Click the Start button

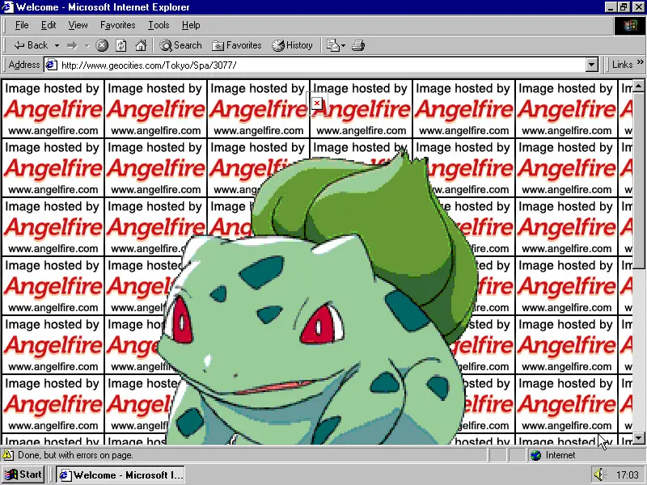point(23,474)
